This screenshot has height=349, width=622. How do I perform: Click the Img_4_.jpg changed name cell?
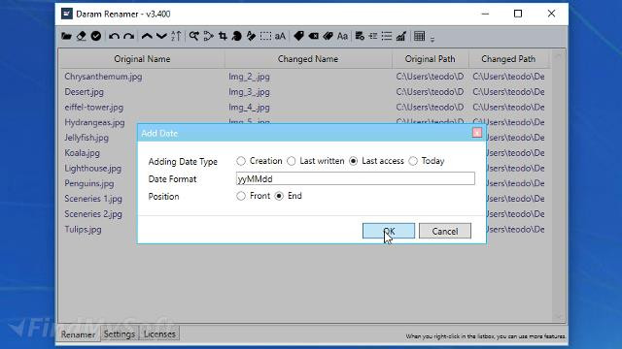click(x=249, y=108)
